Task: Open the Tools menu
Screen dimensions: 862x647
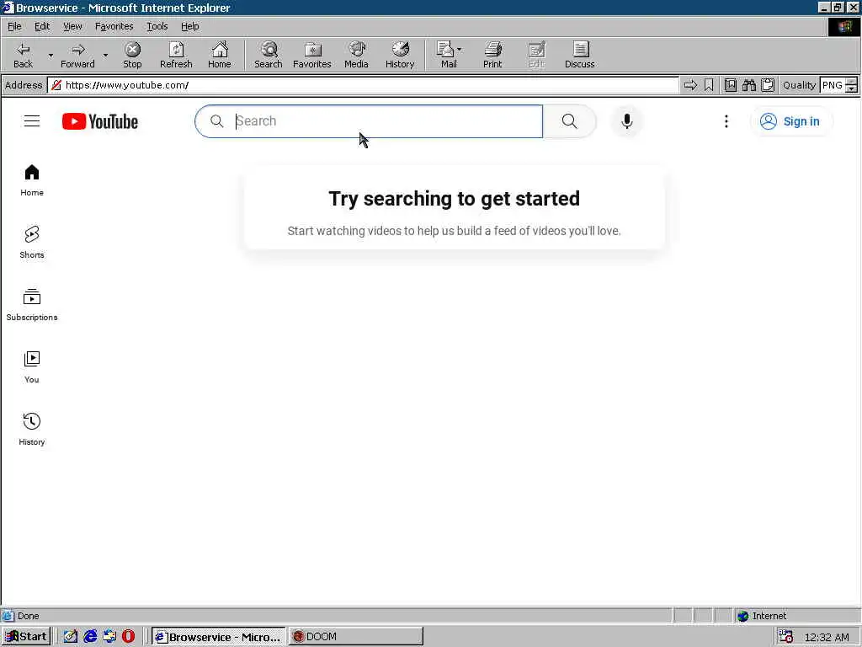Action: pyautogui.click(x=157, y=26)
